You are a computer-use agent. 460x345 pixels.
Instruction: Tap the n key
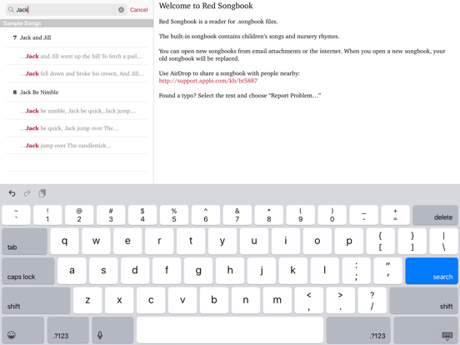[x=246, y=300]
